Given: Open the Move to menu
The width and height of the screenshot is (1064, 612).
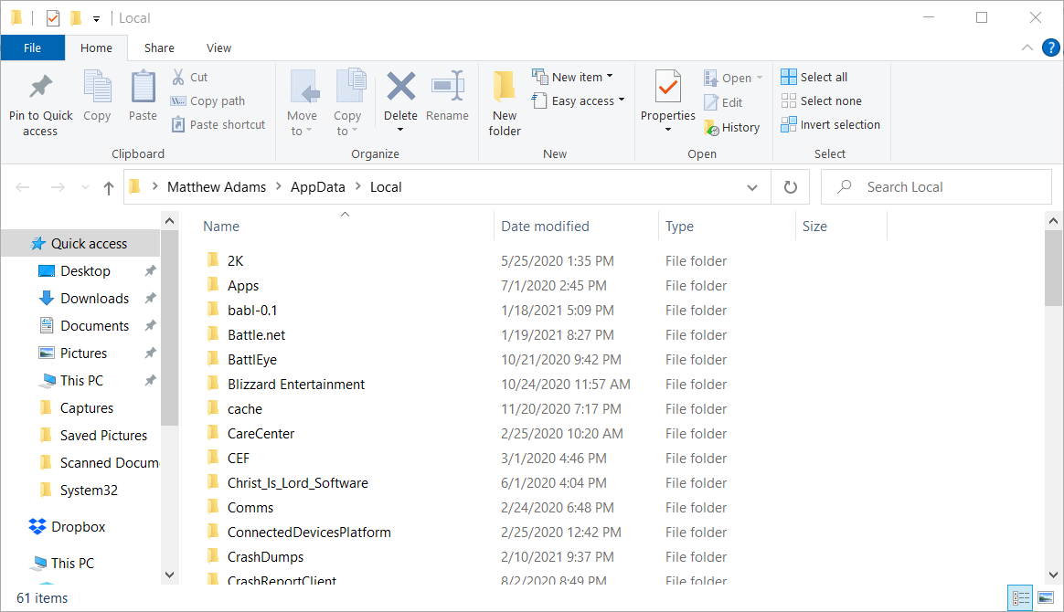Looking at the screenshot, I should (x=302, y=103).
